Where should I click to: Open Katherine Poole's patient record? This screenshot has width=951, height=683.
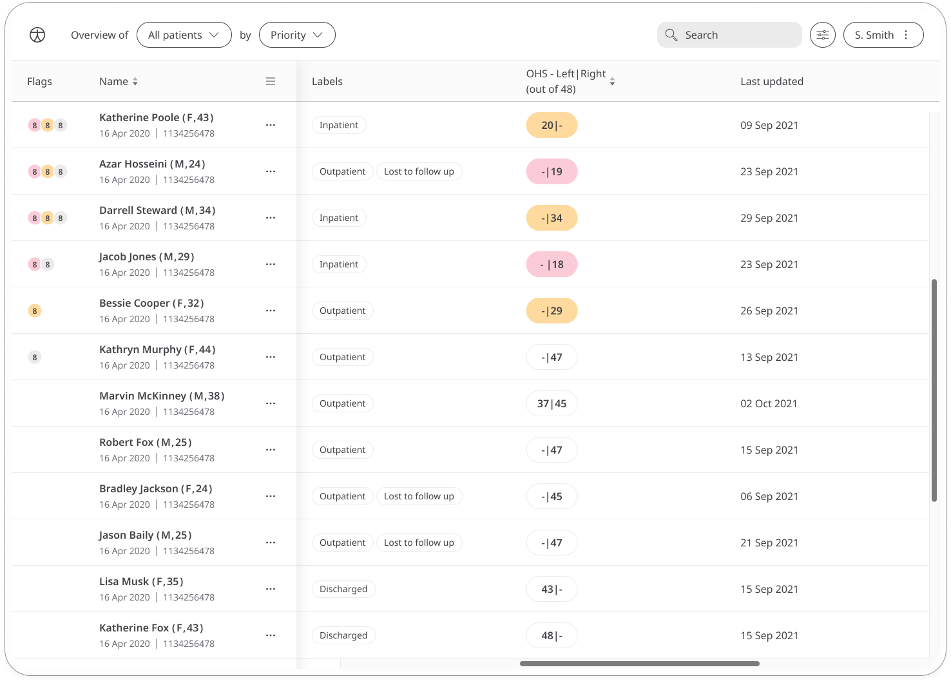(x=157, y=117)
